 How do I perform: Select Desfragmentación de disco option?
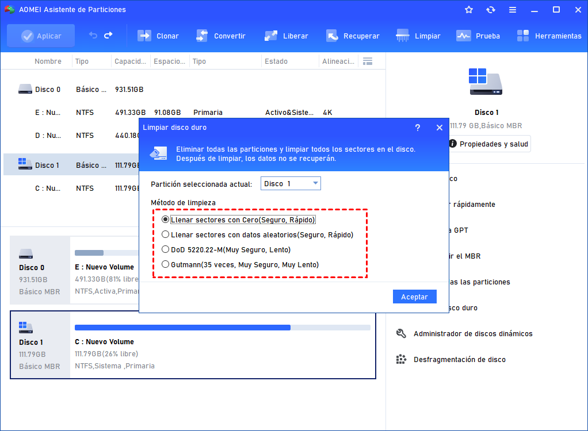coord(459,360)
